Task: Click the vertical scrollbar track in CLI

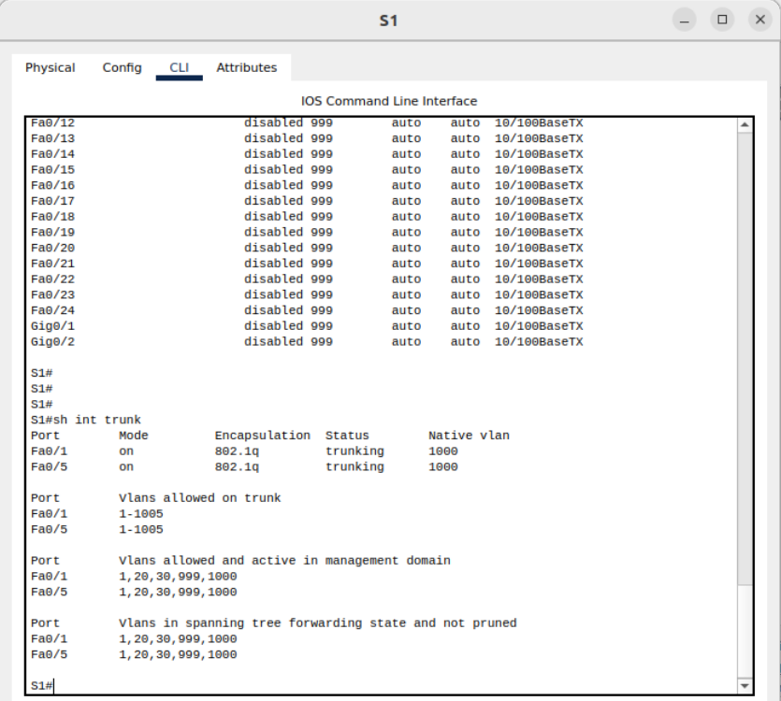Action: pyautogui.click(x=745, y=631)
